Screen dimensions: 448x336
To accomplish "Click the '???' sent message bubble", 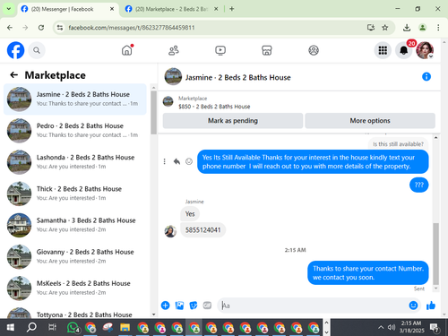I will (x=418, y=185).
